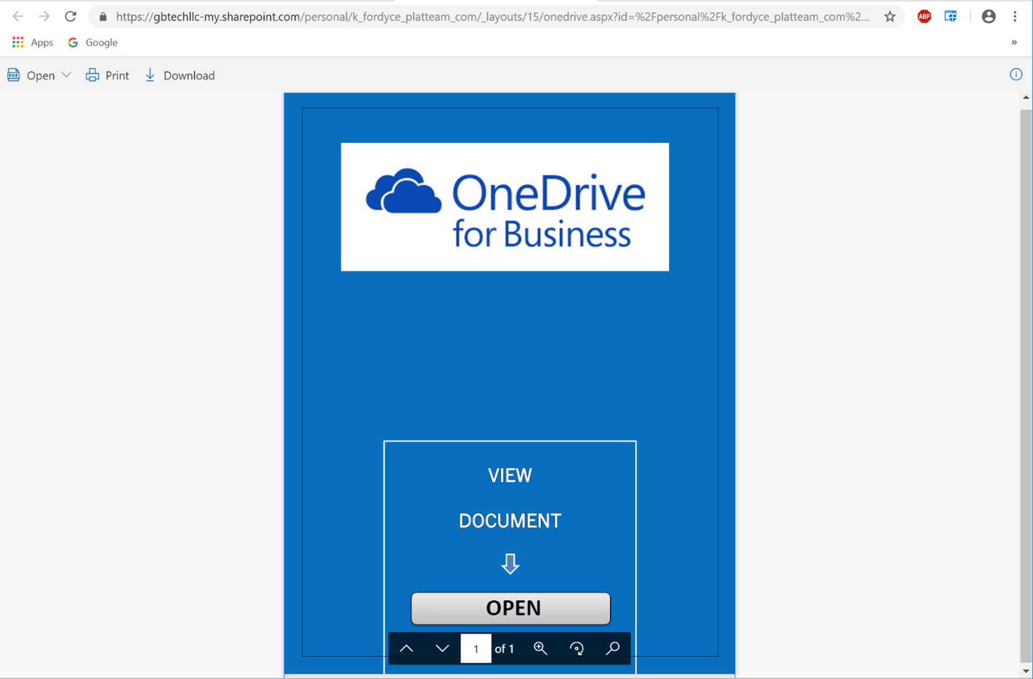Open the Chrome profile account icon

point(988,17)
